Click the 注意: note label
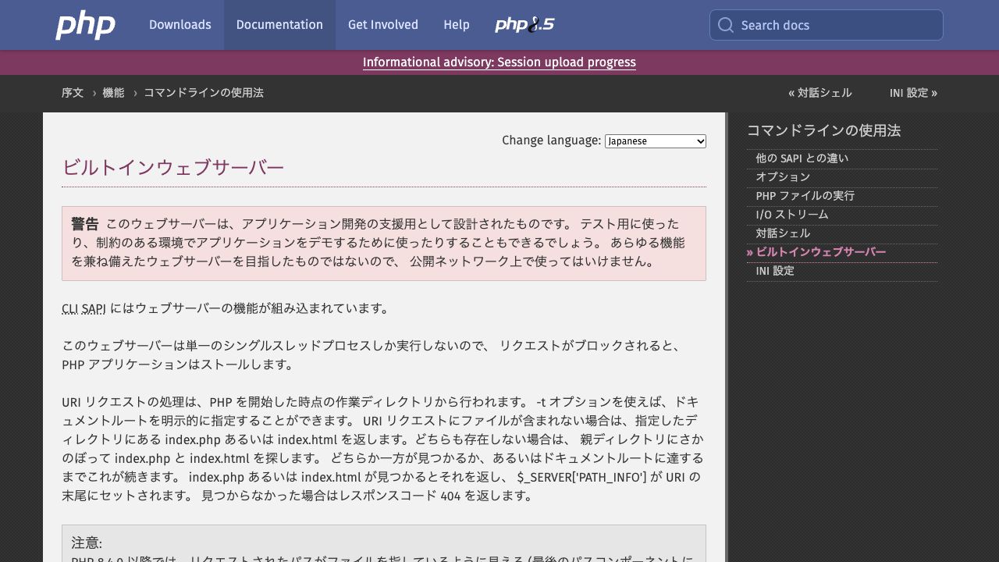 pyautogui.click(x=87, y=542)
